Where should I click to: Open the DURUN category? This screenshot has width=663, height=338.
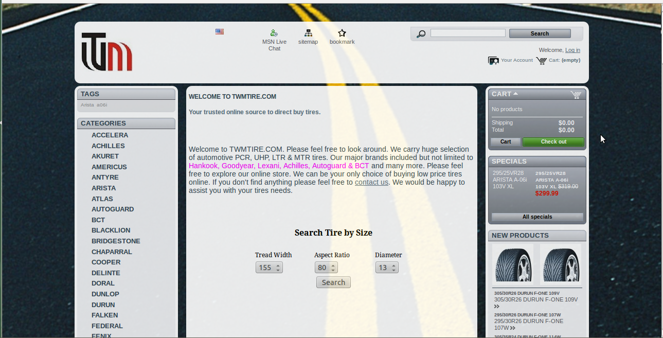coord(103,305)
